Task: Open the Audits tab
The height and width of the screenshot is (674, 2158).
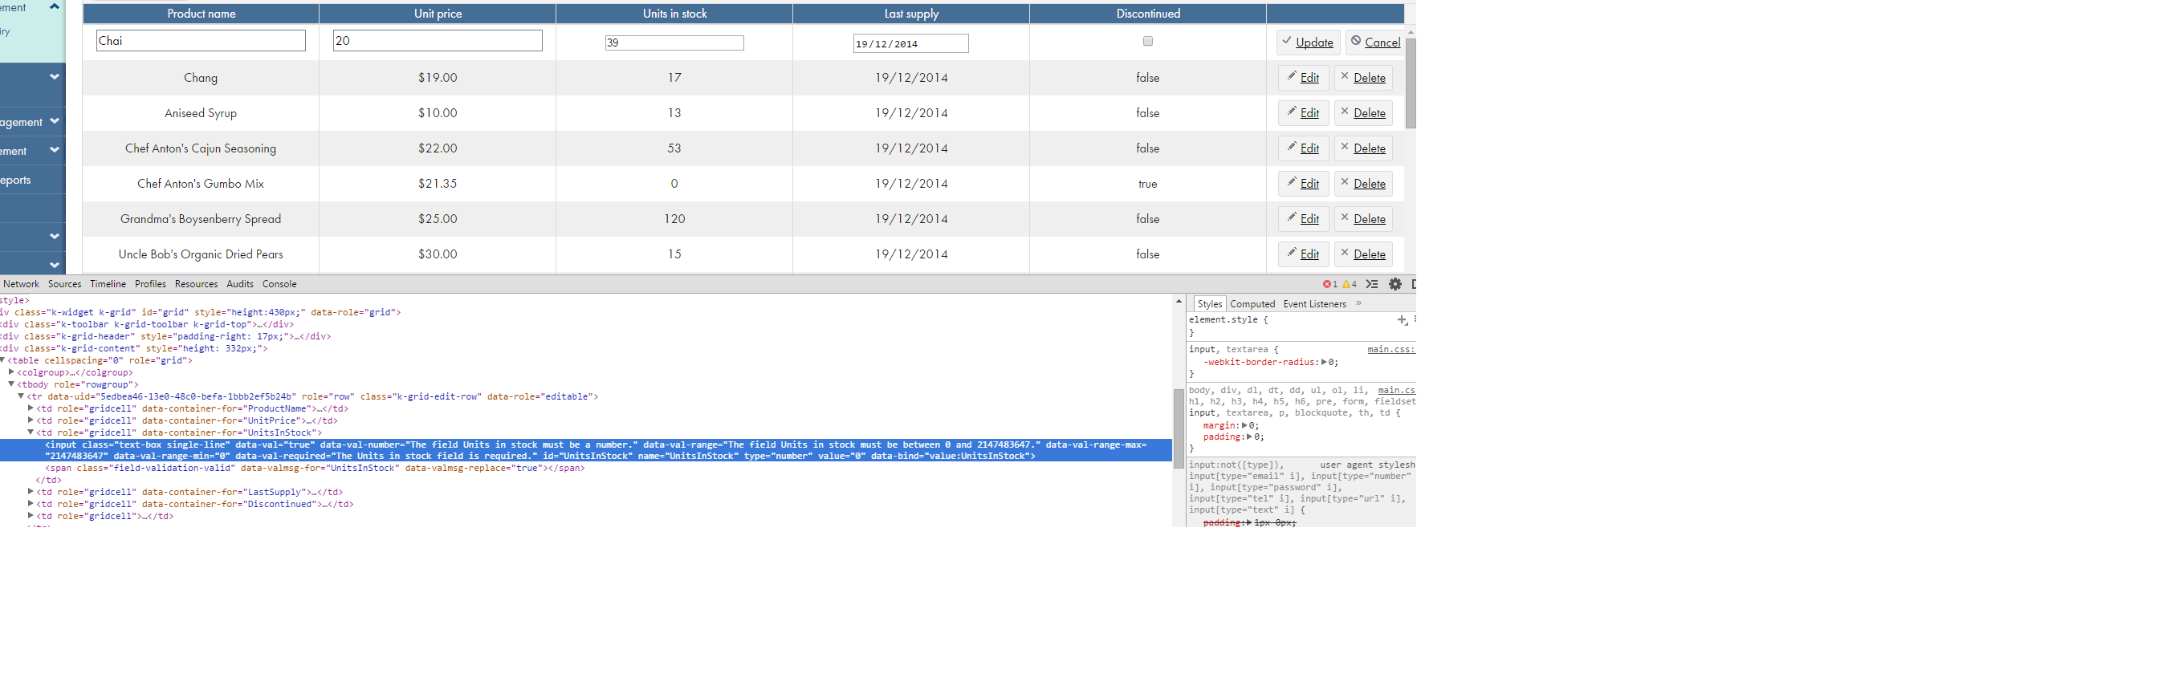Action: [239, 285]
